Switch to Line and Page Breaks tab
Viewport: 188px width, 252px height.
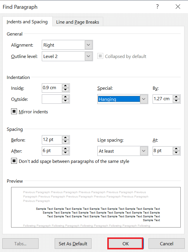(x=77, y=22)
